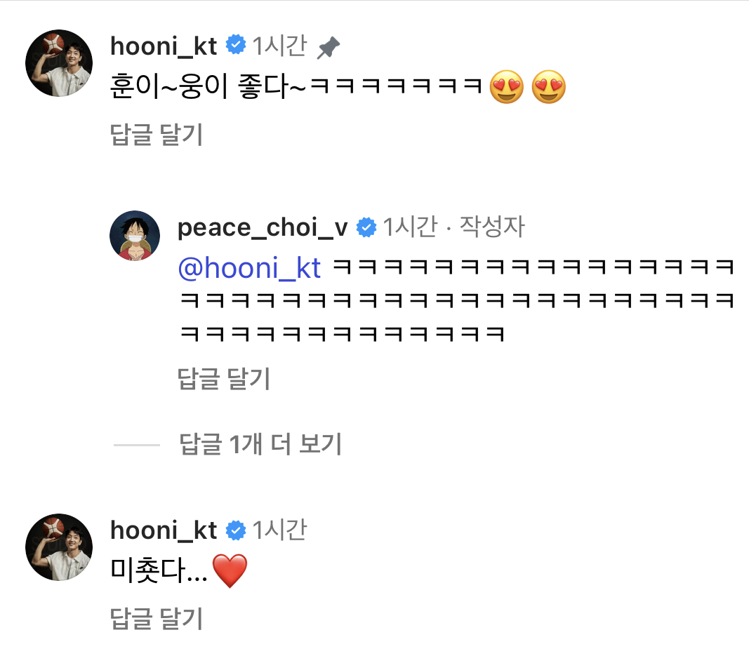The width and height of the screenshot is (749, 656).
Task: Open hooni_kt's avatar on the pinned comment
Action: (x=59, y=63)
